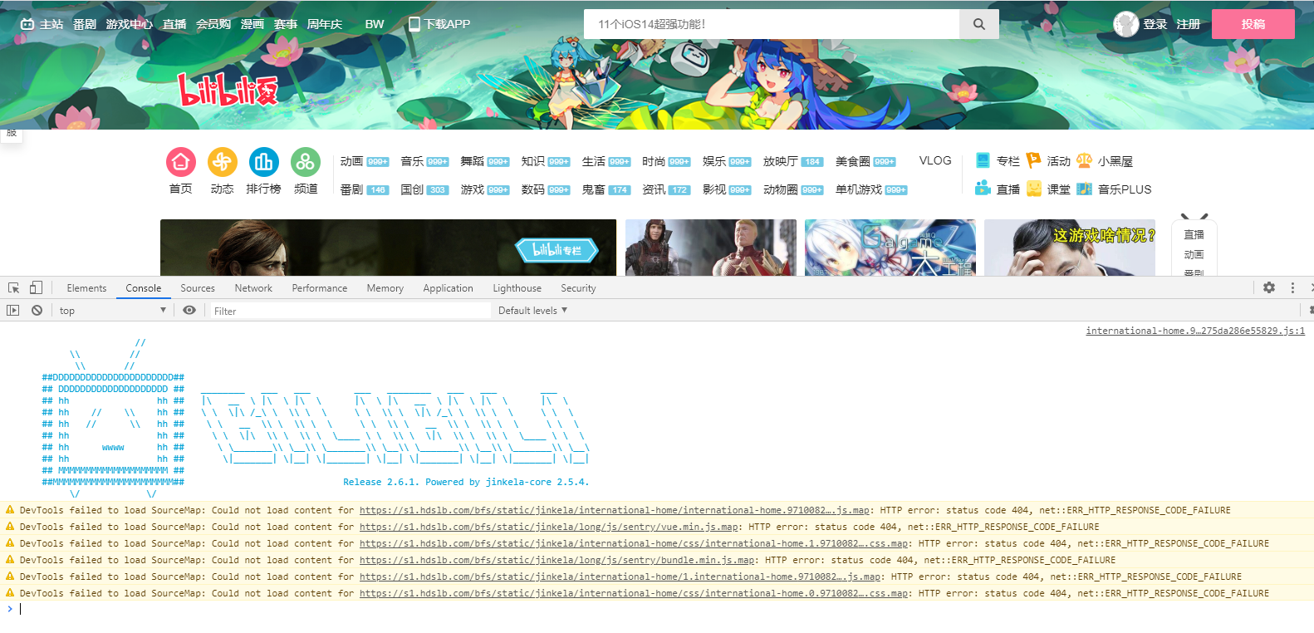
Task: Click the 首页 home icon
Action: click(180, 162)
